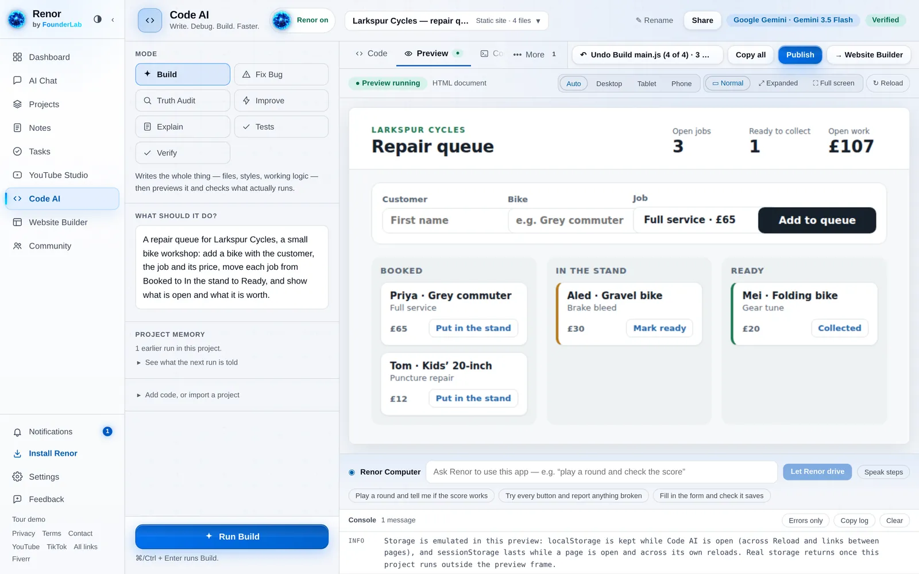Switch preview to Full screen
The image size is (919, 574).
click(x=833, y=83)
